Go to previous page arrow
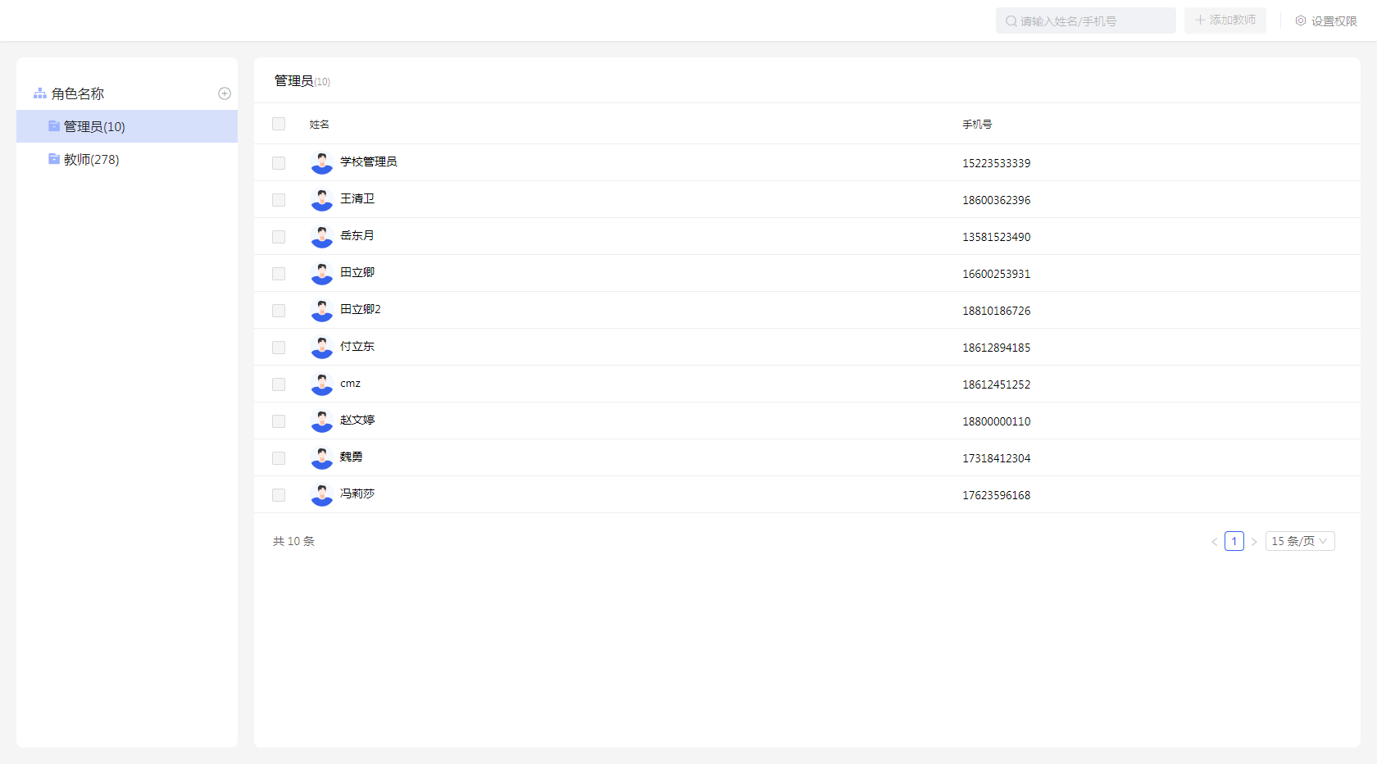1377x764 pixels. click(x=1214, y=542)
